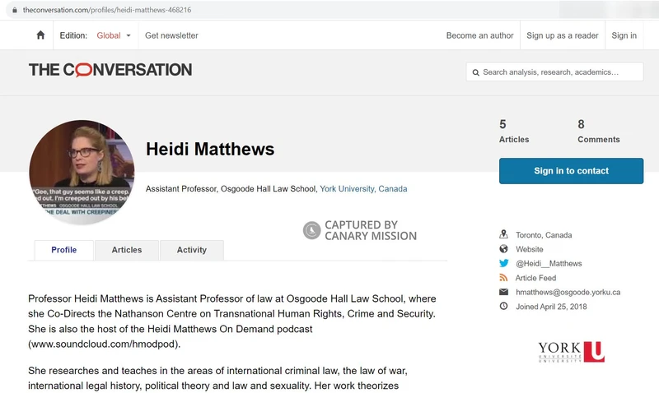Click the Twitter bird icon
The height and width of the screenshot is (393, 659).
503,263
